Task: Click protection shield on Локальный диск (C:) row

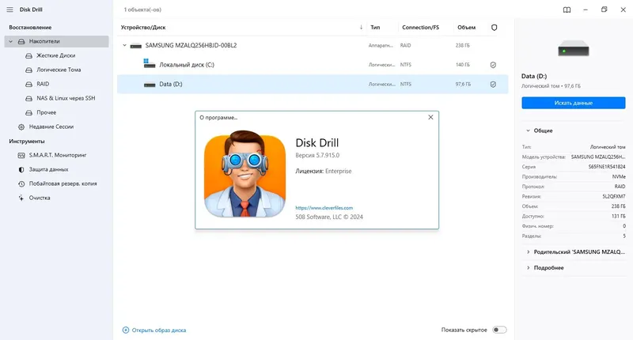Action: click(493, 65)
